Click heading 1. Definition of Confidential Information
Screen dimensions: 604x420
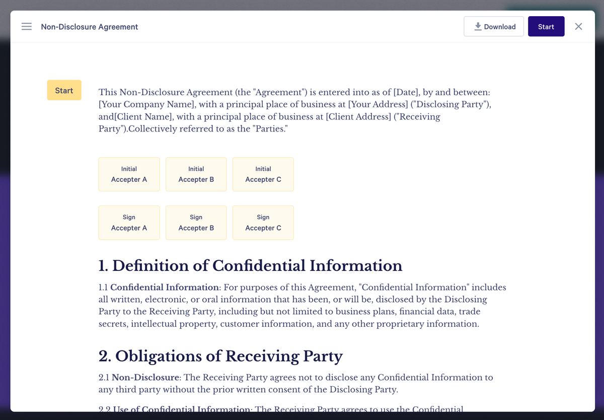[x=250, y=265]
